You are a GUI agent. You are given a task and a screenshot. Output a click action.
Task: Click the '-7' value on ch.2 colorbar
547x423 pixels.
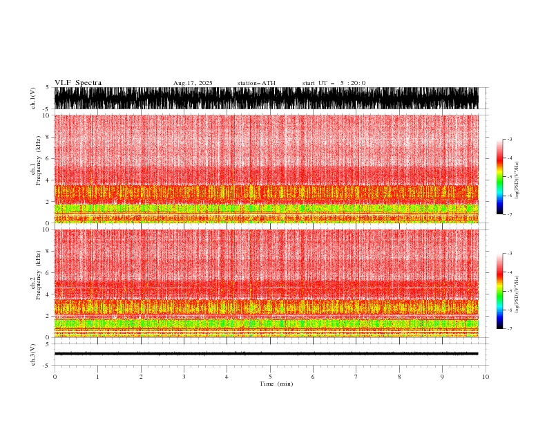(509, 329)
